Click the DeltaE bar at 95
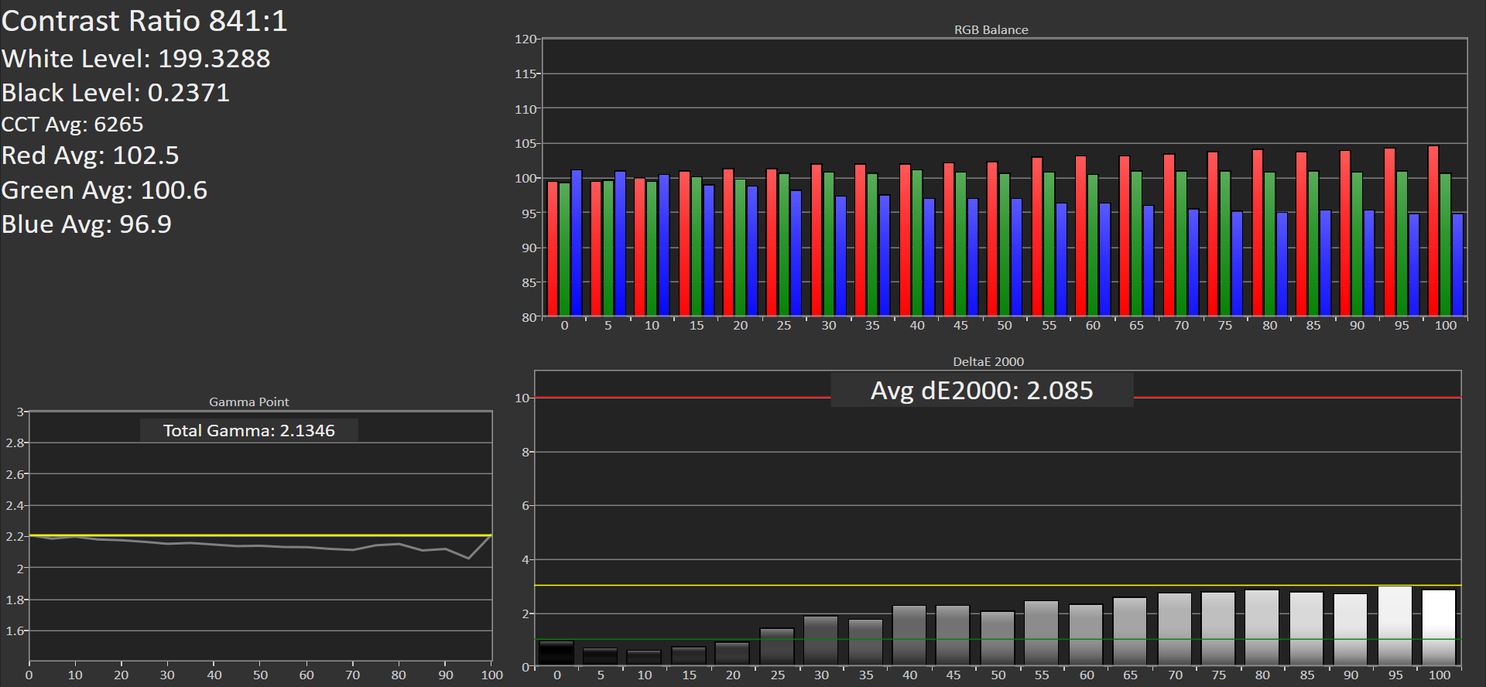 (x=1395, y=626)
